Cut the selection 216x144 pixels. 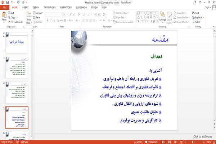coord(11,13)
